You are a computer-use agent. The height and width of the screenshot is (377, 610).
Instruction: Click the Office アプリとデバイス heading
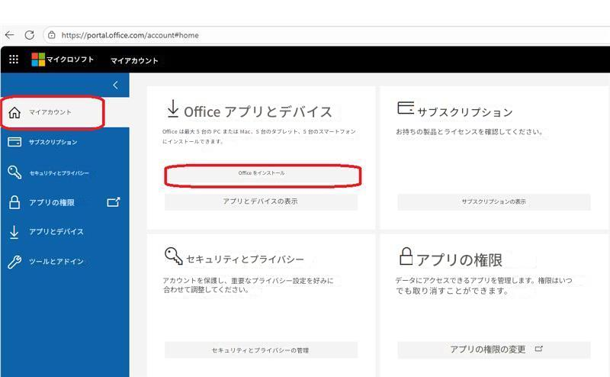pos(258,111)
